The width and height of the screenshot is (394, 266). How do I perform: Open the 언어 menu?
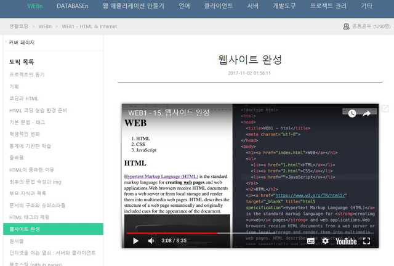[x=184, y=6]
